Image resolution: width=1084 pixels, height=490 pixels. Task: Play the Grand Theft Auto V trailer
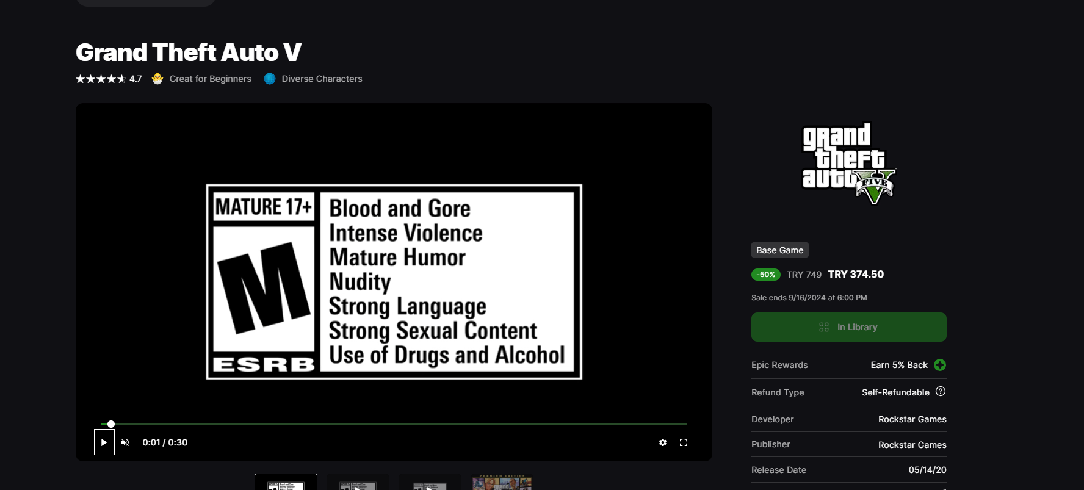point(104,442)
